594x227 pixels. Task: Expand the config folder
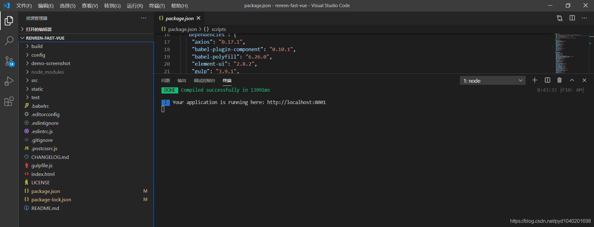[86, 55]
